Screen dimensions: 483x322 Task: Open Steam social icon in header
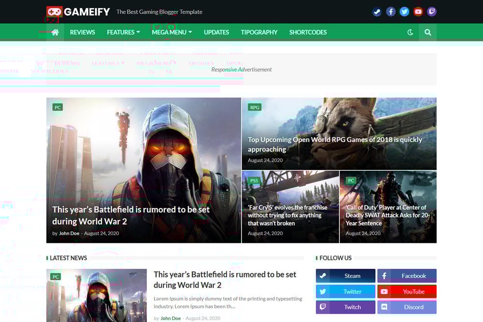click(377, 12)
